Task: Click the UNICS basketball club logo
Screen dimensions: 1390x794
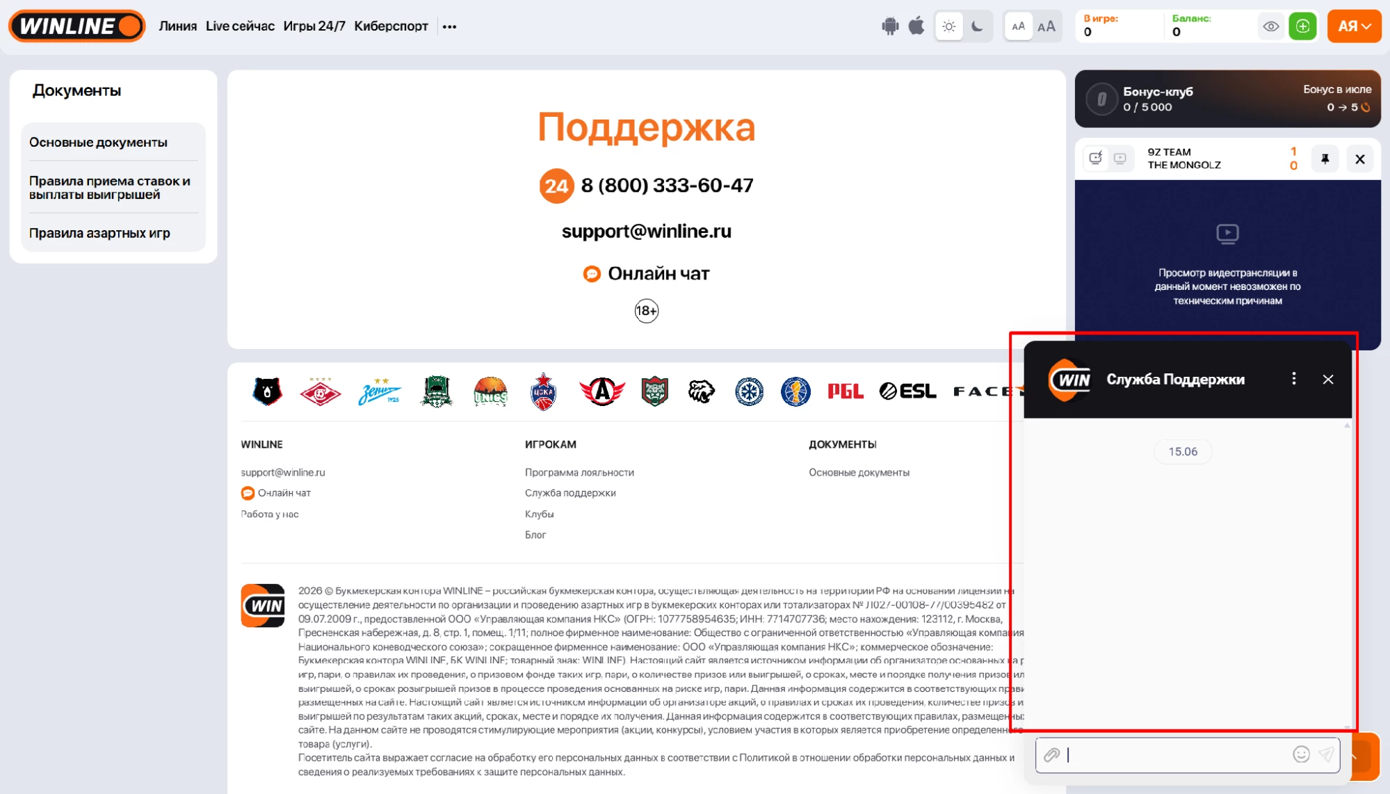Action: (490, 391)
